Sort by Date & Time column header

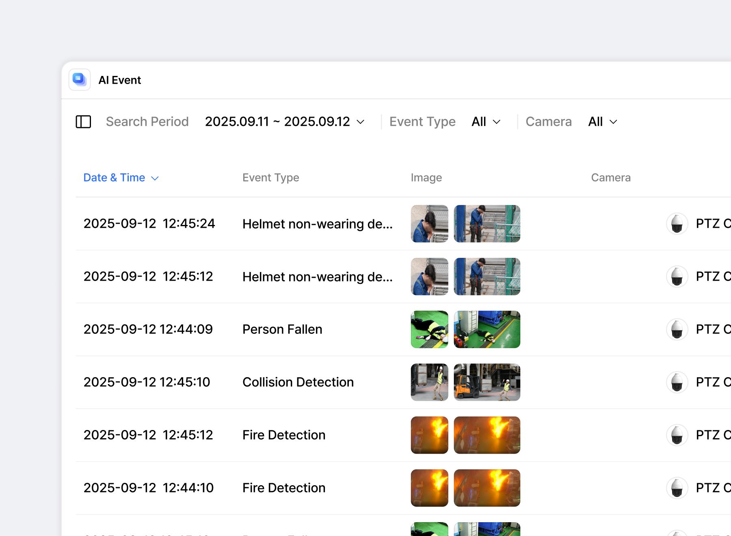(x=121, y=178)
